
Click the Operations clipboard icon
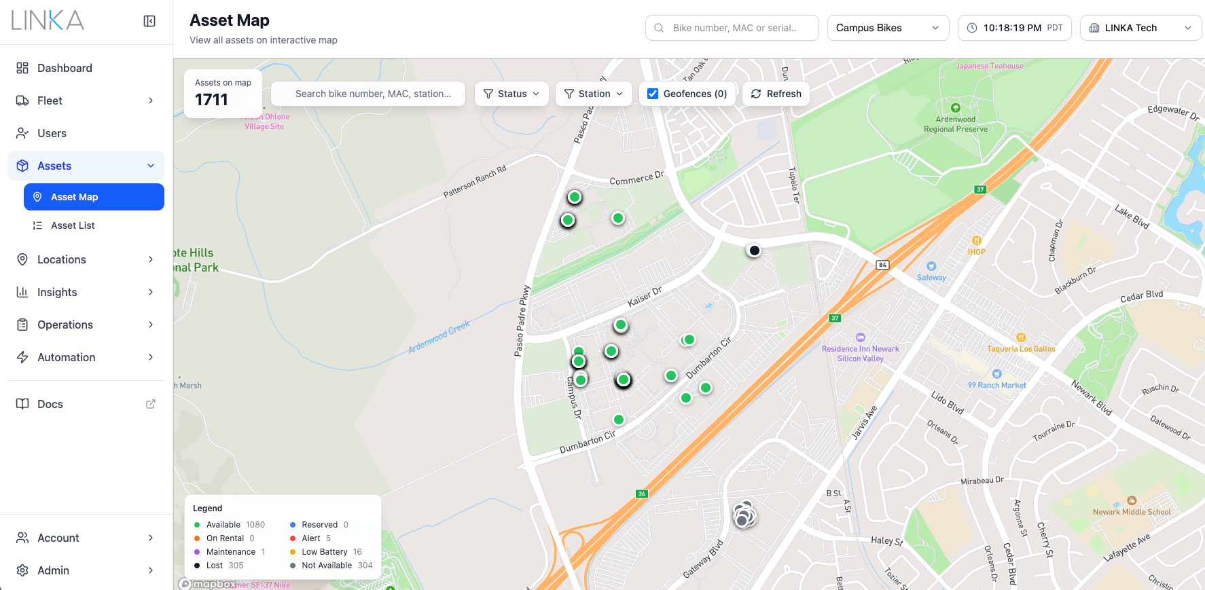pyautogui.click(x=22, y=325)
